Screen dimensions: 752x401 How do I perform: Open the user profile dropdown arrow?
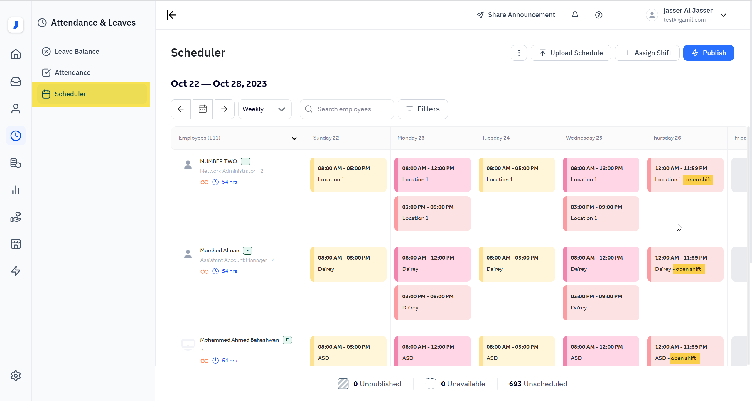point(724,15)
